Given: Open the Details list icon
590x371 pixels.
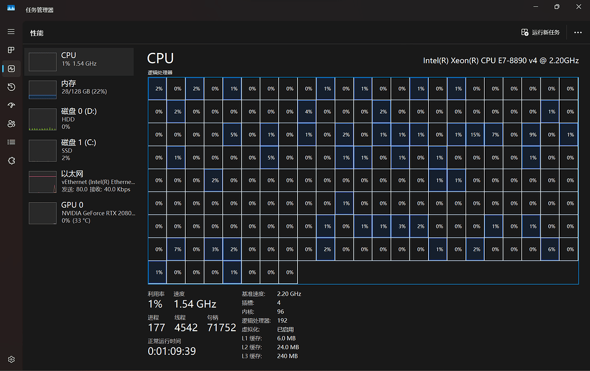Looking at the screenshot, I should (12, 142).
